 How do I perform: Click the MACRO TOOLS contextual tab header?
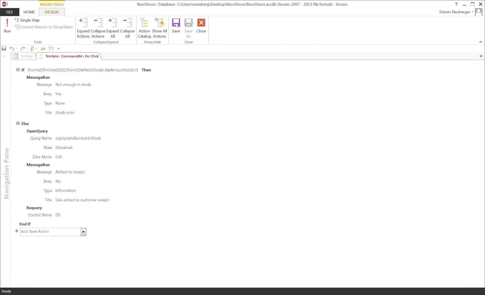(52, 4)
